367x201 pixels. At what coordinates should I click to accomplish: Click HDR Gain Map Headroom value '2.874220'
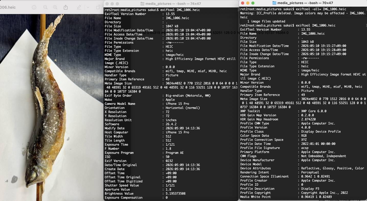[309, 119]
